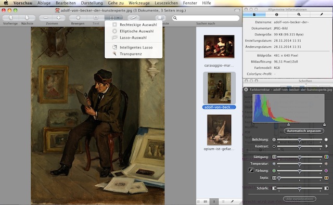Select adolf-von-beck thumbnail in sidebar

click(219, 88)
